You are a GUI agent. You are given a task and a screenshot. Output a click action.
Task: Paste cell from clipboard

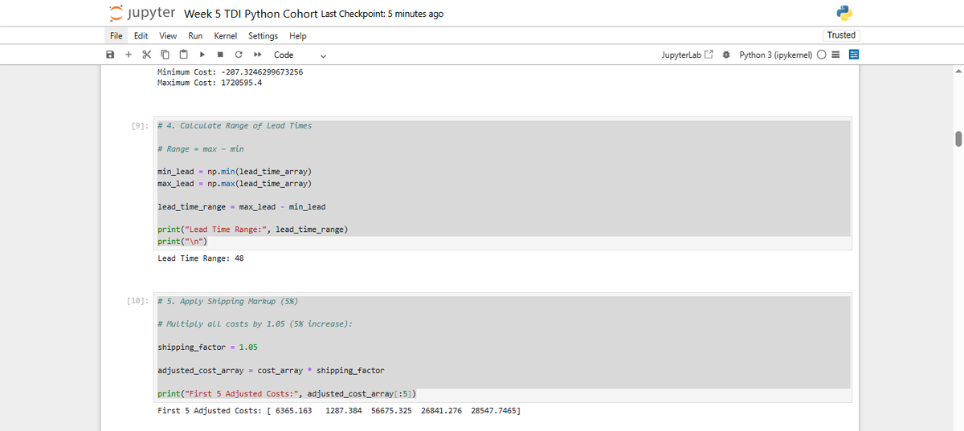(x=183, y=55)
